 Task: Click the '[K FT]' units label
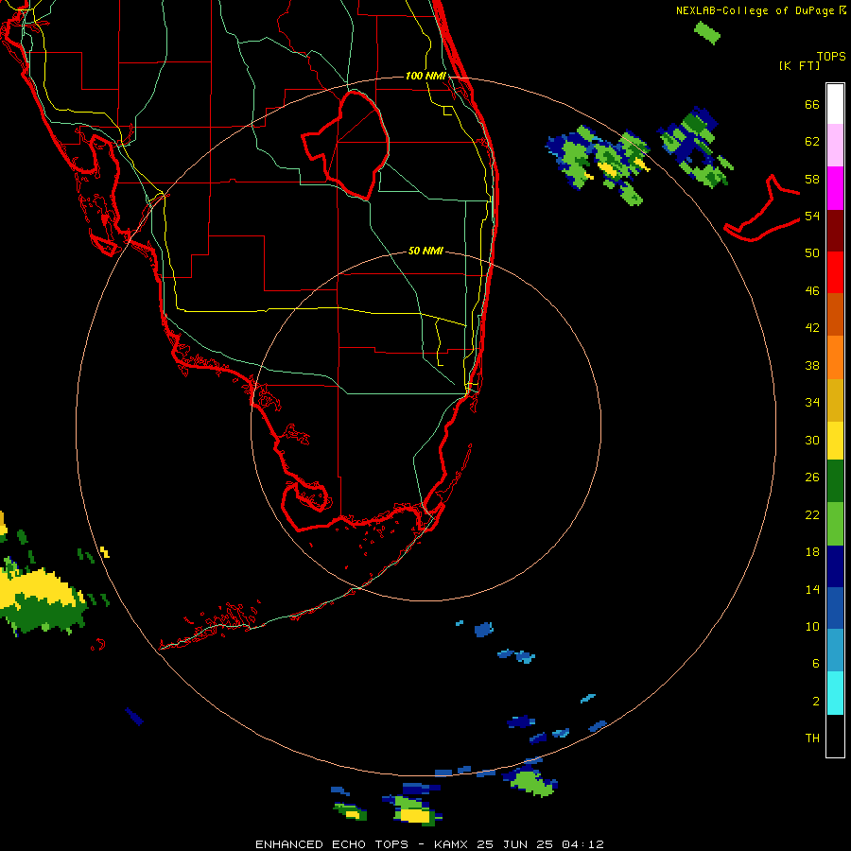[x=799, y=65]
